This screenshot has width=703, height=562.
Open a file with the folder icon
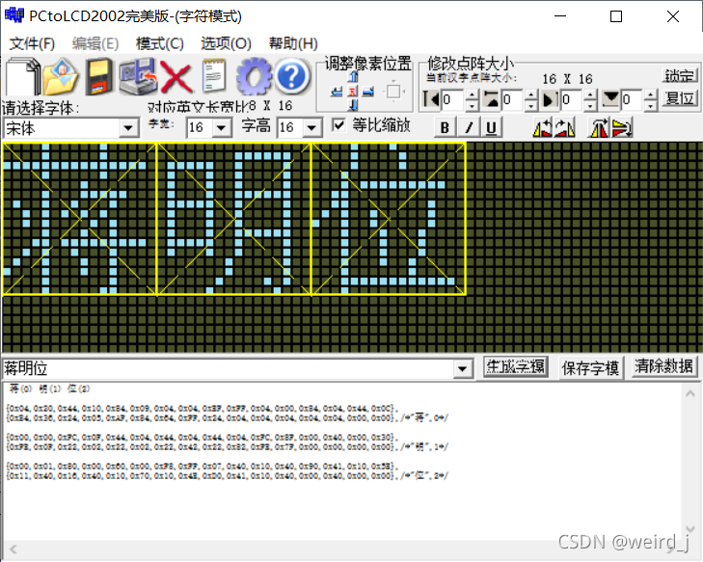tap(60, 76)
